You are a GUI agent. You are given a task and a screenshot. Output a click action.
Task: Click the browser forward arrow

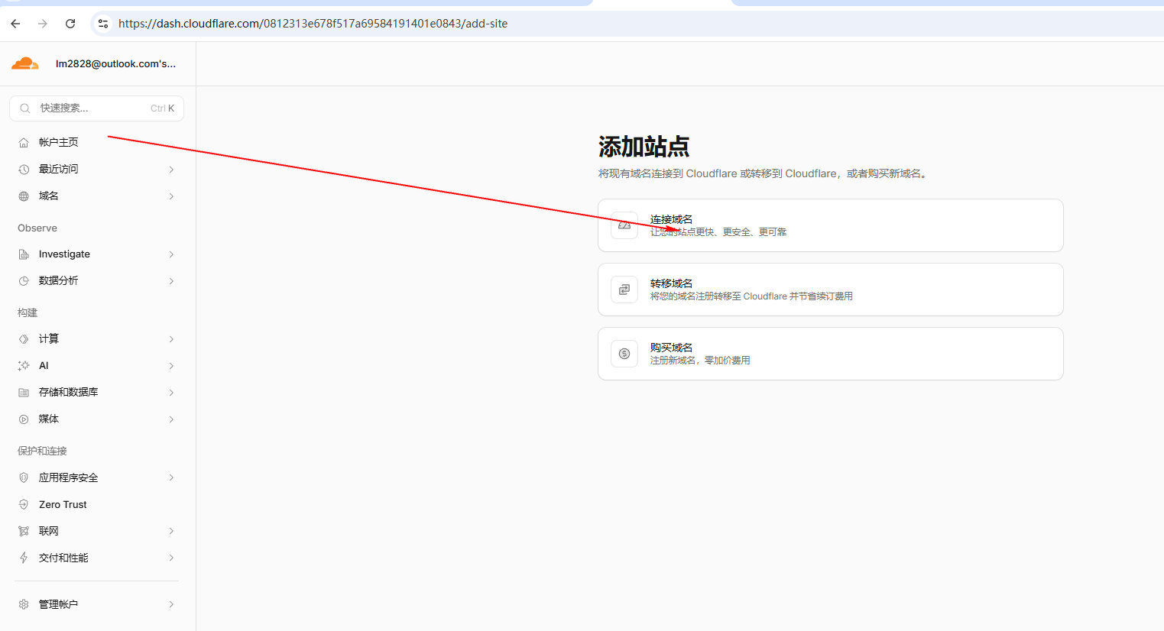coord(43,24)
